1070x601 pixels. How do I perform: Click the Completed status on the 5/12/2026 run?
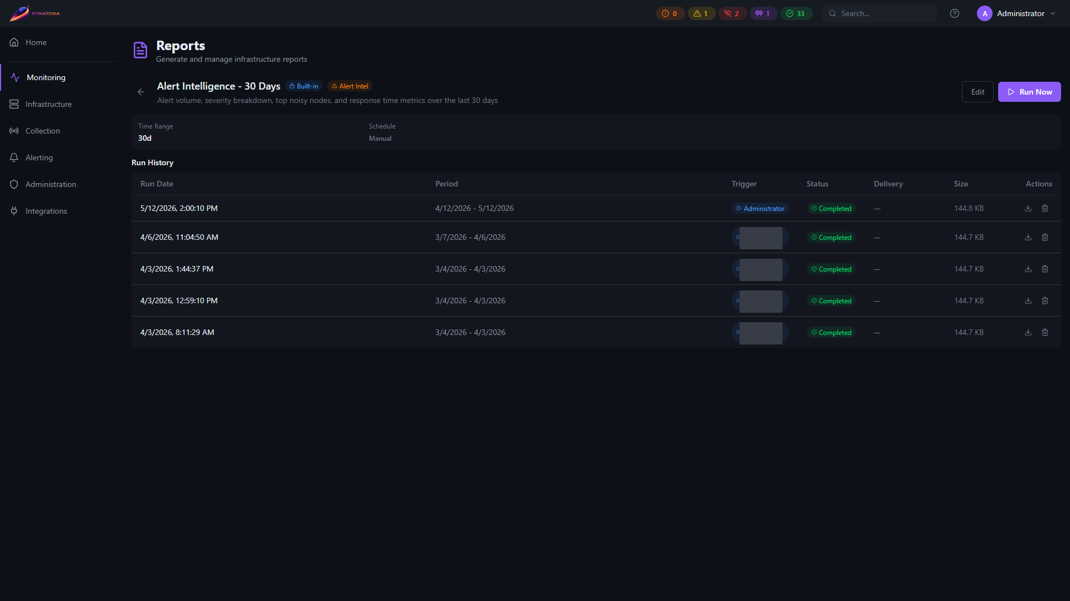click(x=831, y=209)
